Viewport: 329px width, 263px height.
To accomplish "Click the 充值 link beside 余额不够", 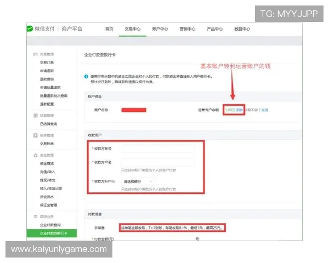I will click(x=265, y=110).
